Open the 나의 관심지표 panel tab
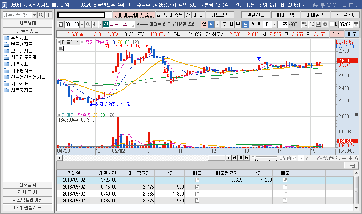The image size is (362, 214). (28, 207)
